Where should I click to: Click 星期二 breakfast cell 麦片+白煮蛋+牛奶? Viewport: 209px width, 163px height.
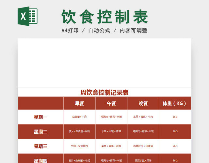(79, 131)
